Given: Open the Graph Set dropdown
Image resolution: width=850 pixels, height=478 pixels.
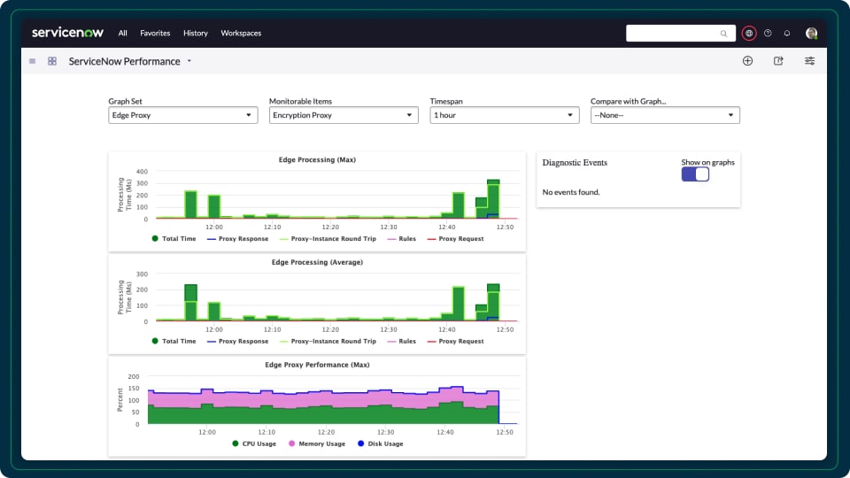Looking at the screenshot, I should coord(183,115).
